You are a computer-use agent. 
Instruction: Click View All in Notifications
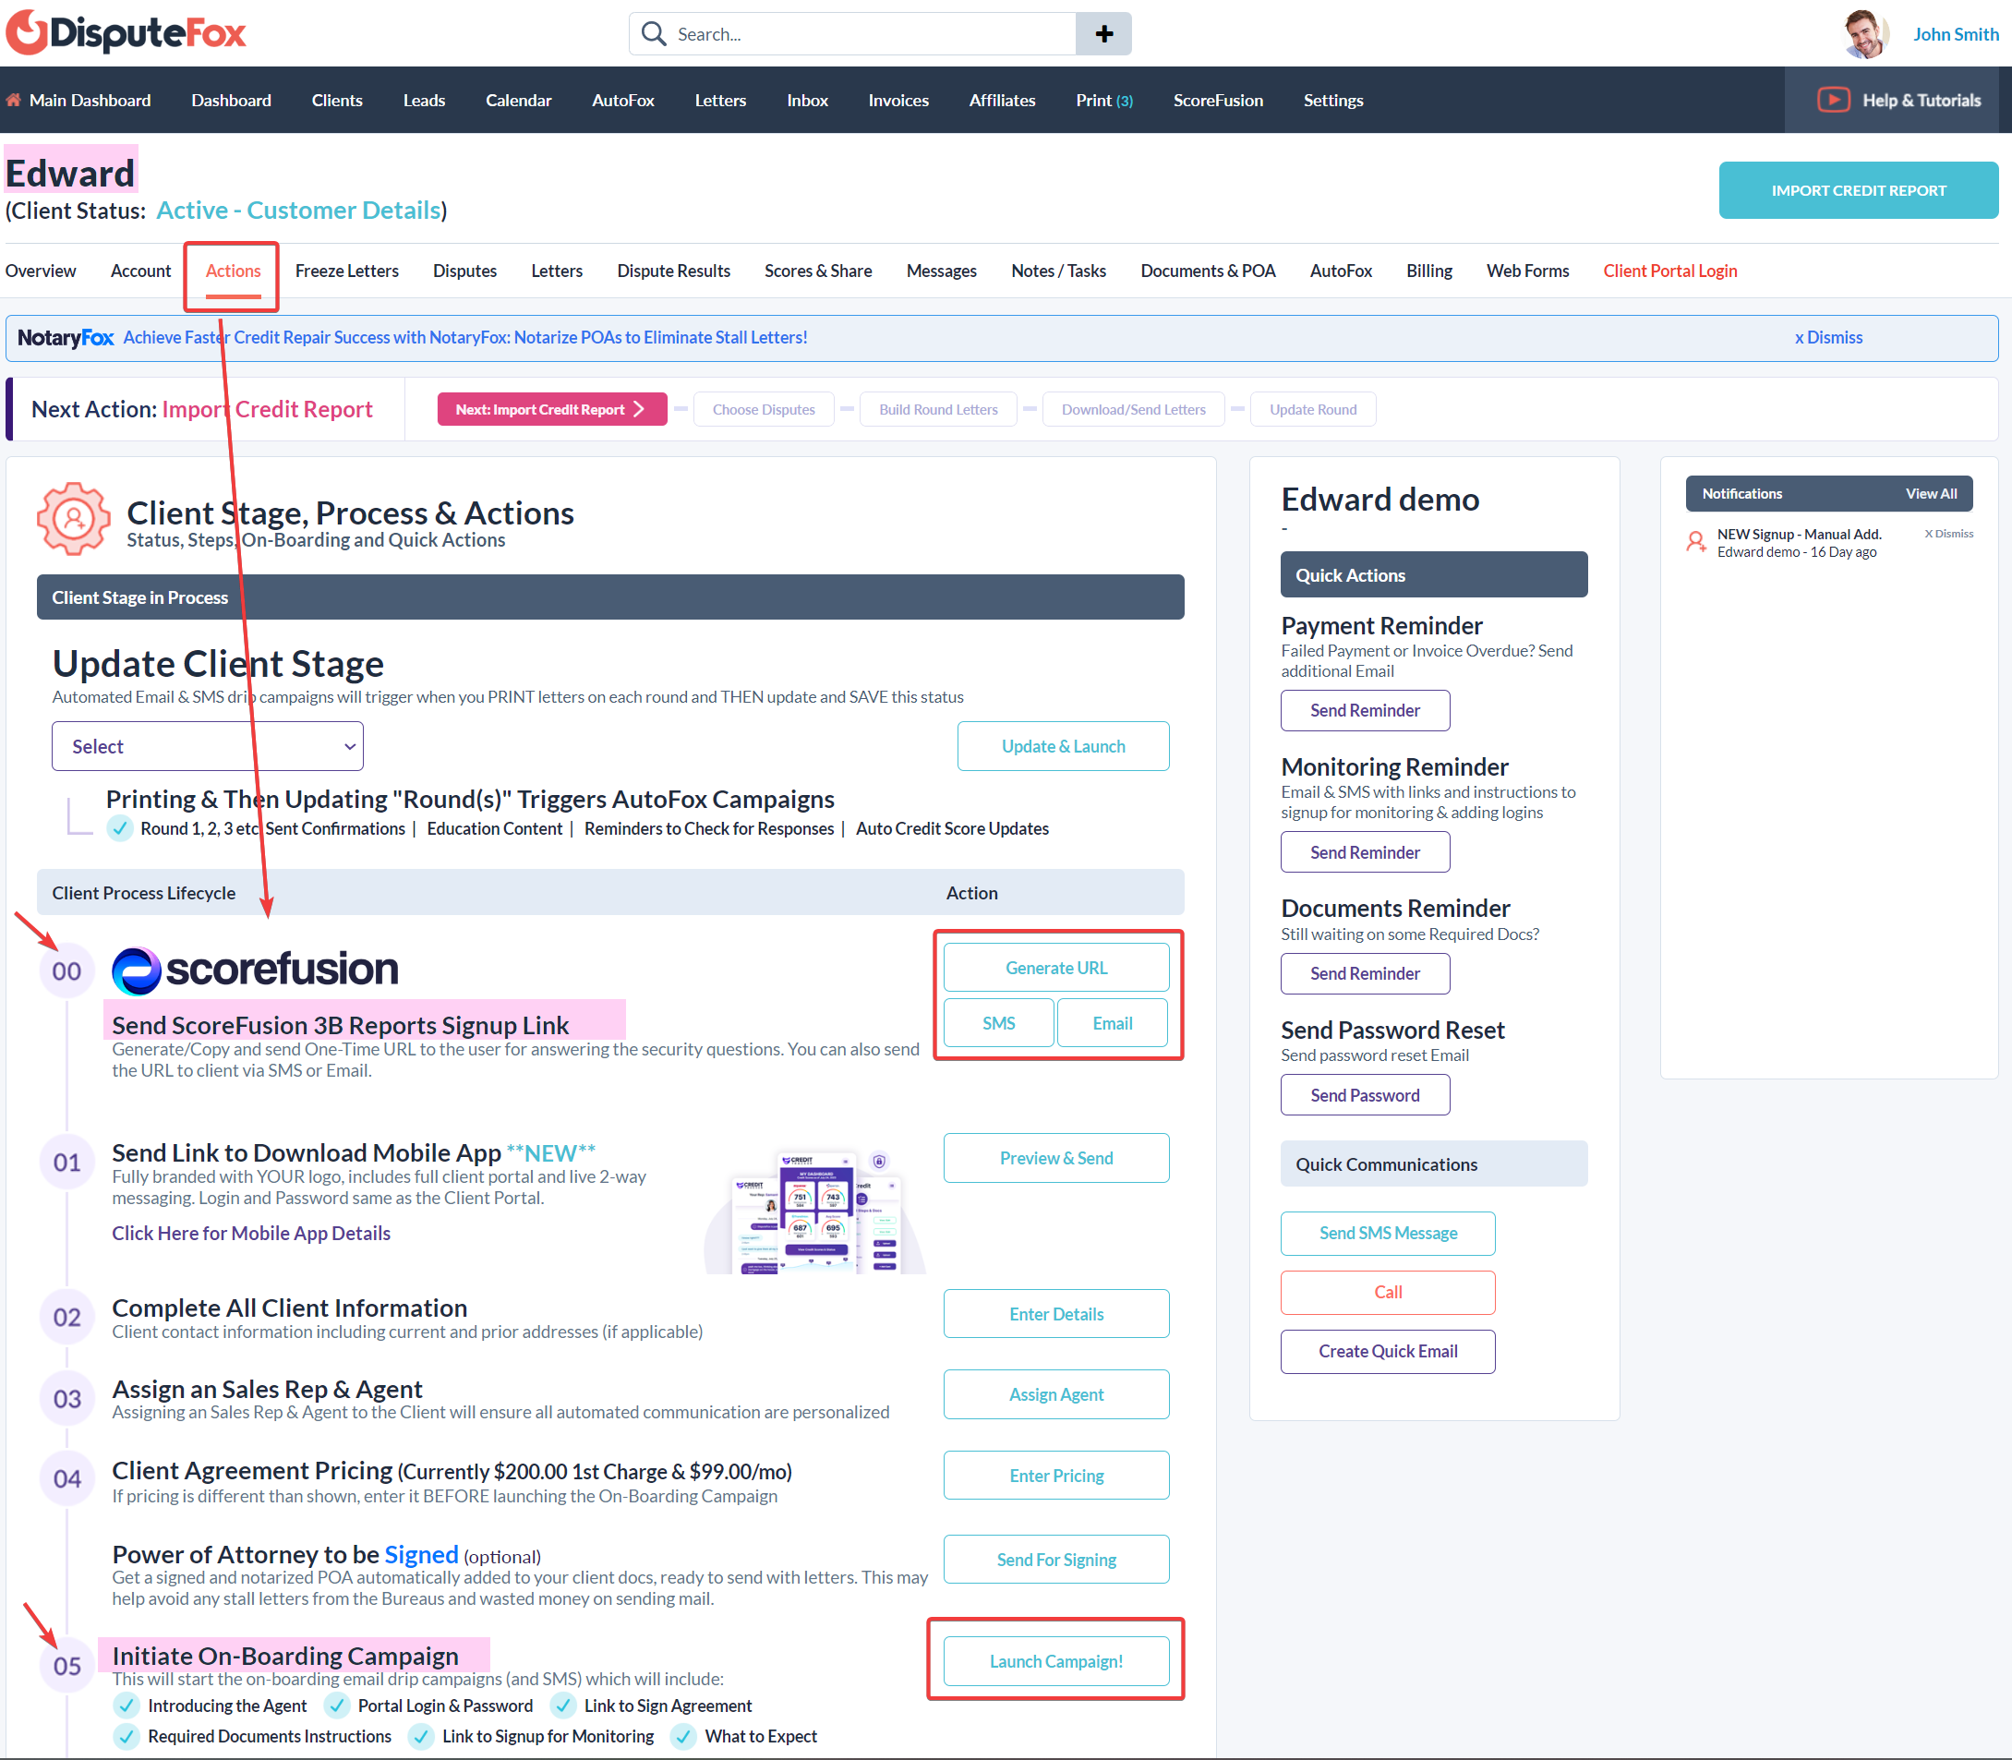click(1931, 494)
